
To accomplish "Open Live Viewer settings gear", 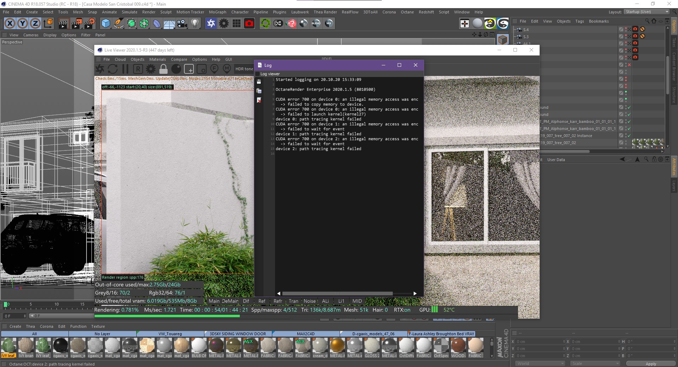I will 151,69.
